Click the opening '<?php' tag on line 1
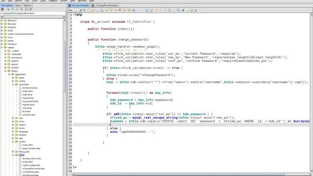Image resolution: width=313 pixels, height=176 pixels. pyautogui.click(x=78, y=15)
